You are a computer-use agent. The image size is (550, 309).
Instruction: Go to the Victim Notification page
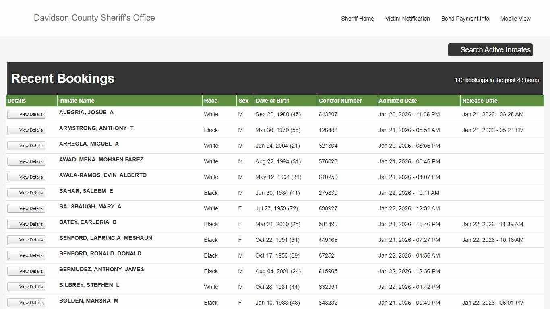(407, 19)
